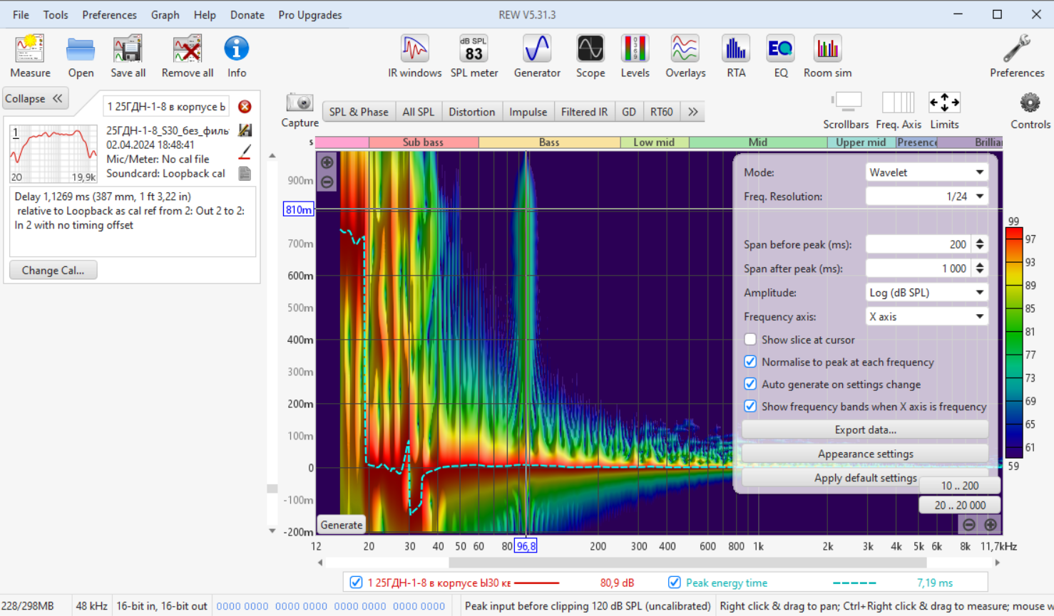Open the Graph menu

(165, 15)
